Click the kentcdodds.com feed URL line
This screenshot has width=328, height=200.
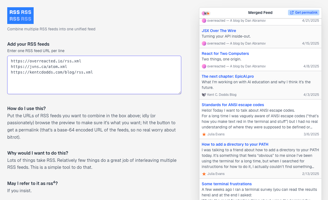(x=52, y=72)
